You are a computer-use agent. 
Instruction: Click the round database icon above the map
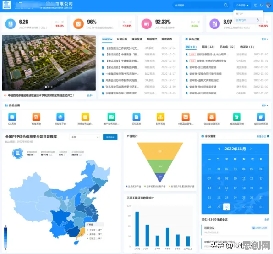pos(17,153)
